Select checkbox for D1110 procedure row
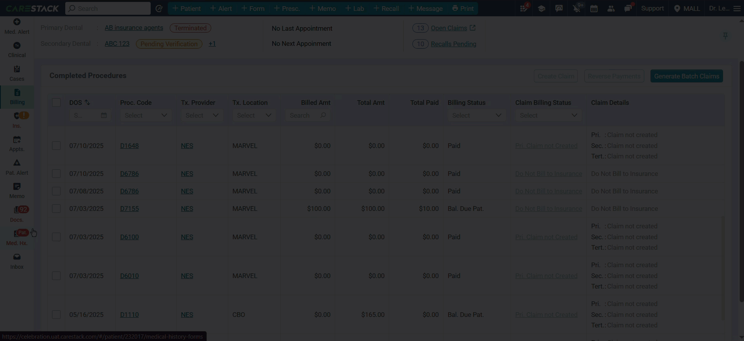The height and width of the screenshot is (341, 744). coord(56,315)
